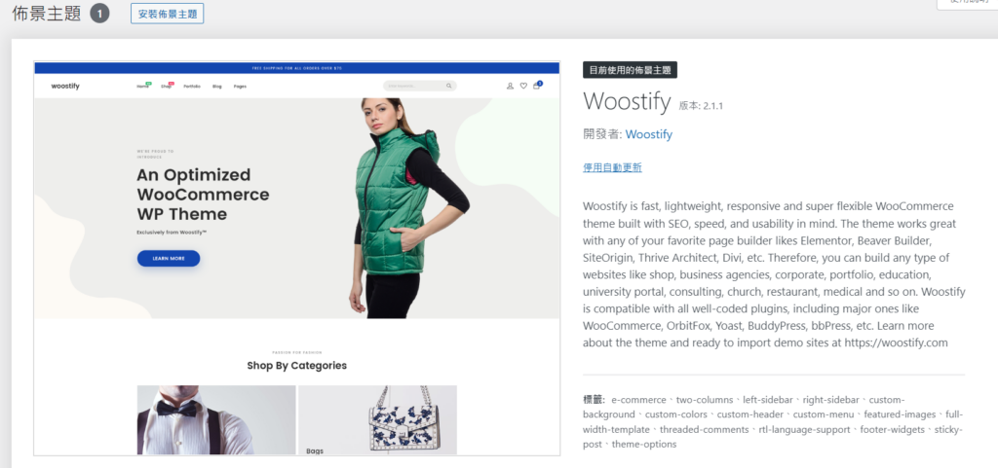Click the wishlist heart icon in preview
The width and height of the screenshot is (998, 468).
tap(523, 86)
